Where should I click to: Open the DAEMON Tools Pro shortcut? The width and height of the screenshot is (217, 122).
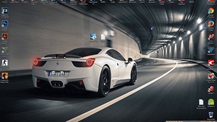(74, 2)
